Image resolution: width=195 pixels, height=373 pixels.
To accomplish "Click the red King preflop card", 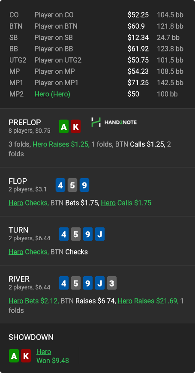I will (76, 127).
